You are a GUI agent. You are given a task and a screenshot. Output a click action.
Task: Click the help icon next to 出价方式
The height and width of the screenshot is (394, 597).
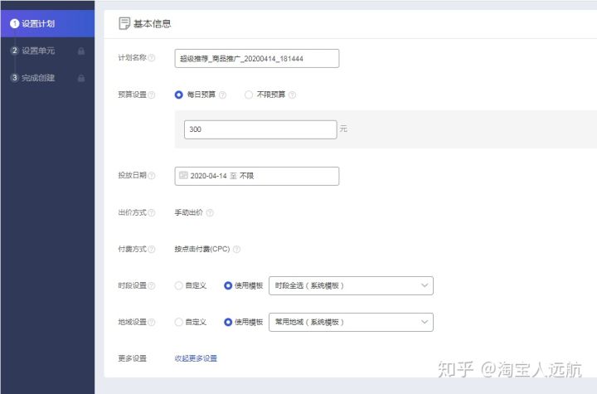[x=152, y=212]
